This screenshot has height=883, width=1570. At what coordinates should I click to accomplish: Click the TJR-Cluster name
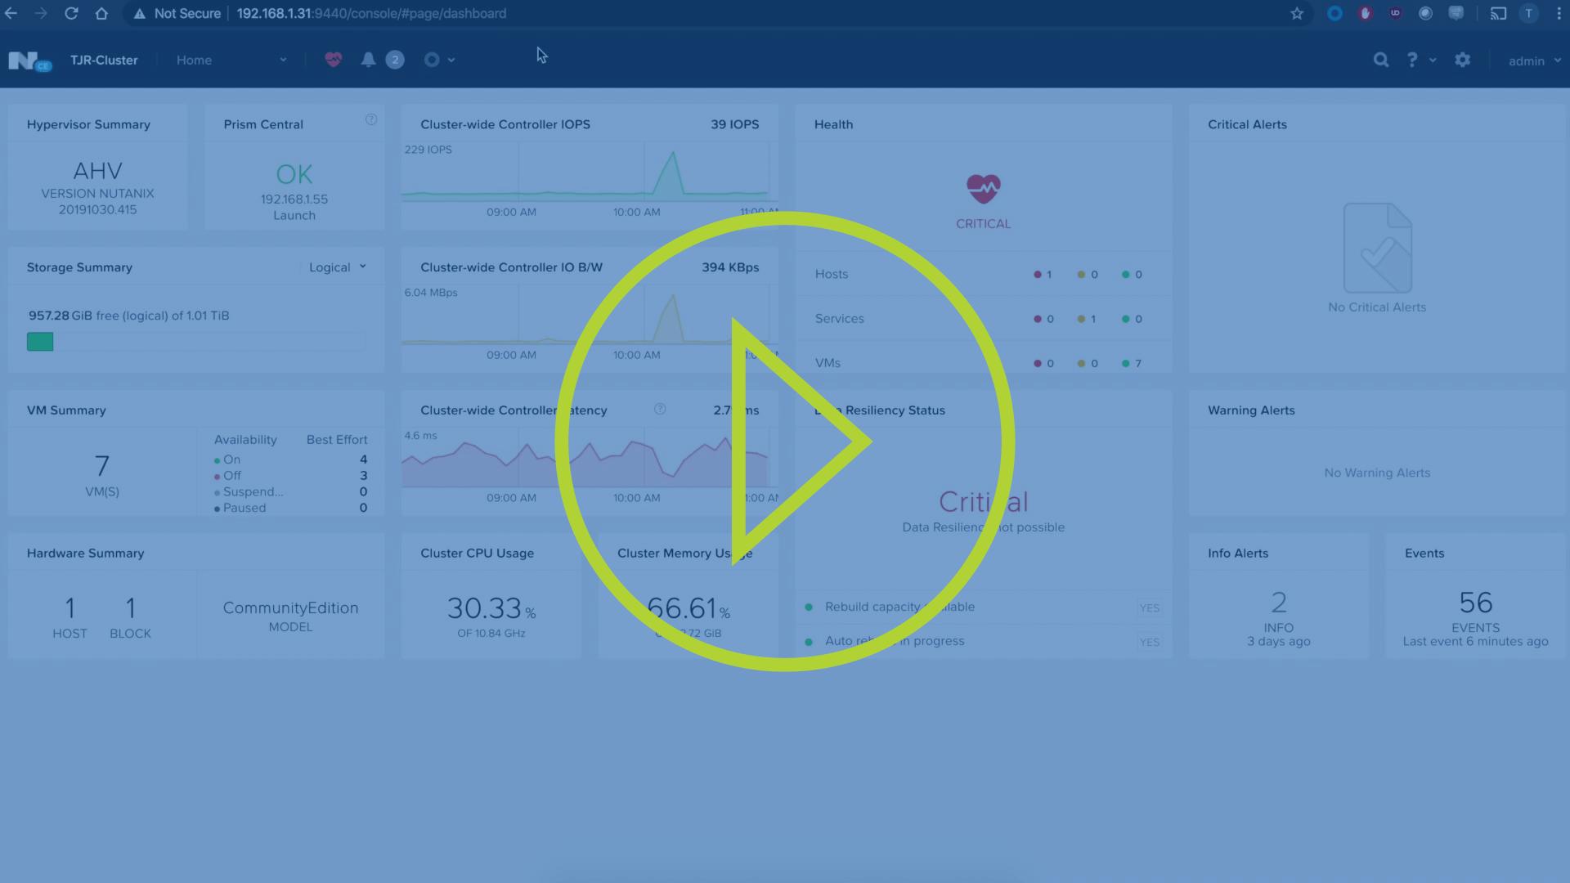[x=104, y=60]
